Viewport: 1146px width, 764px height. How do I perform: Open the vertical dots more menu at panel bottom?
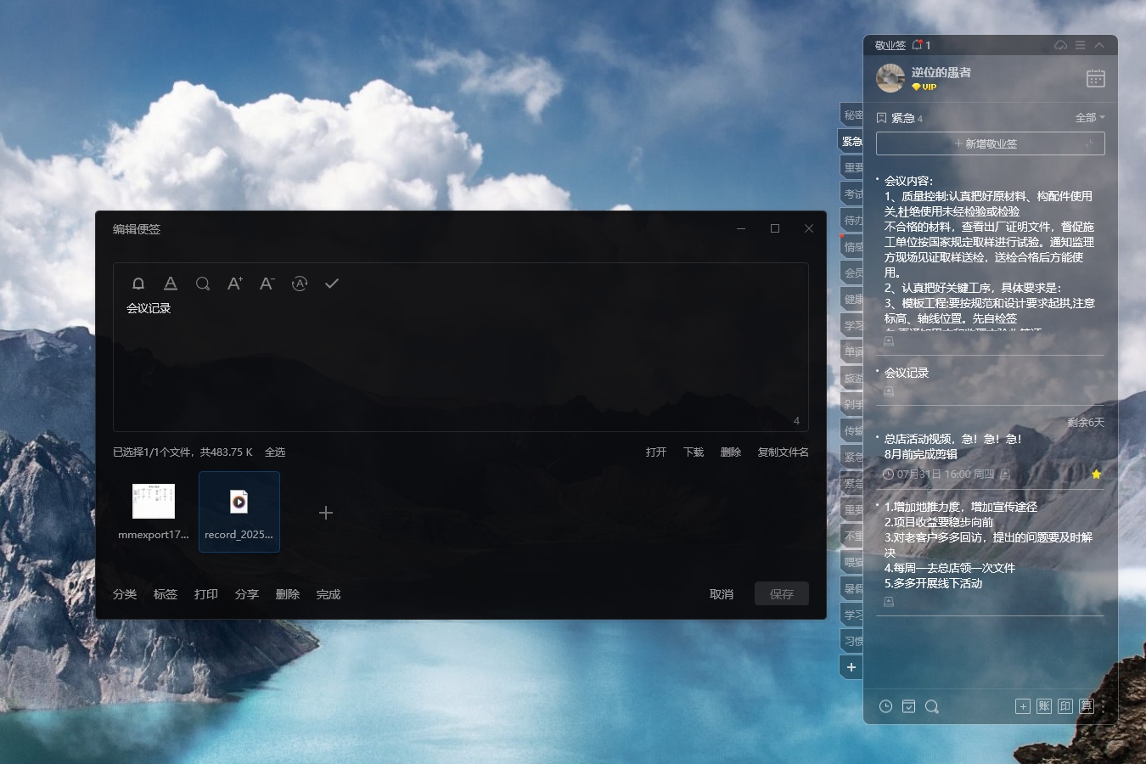pos(1104,706)
